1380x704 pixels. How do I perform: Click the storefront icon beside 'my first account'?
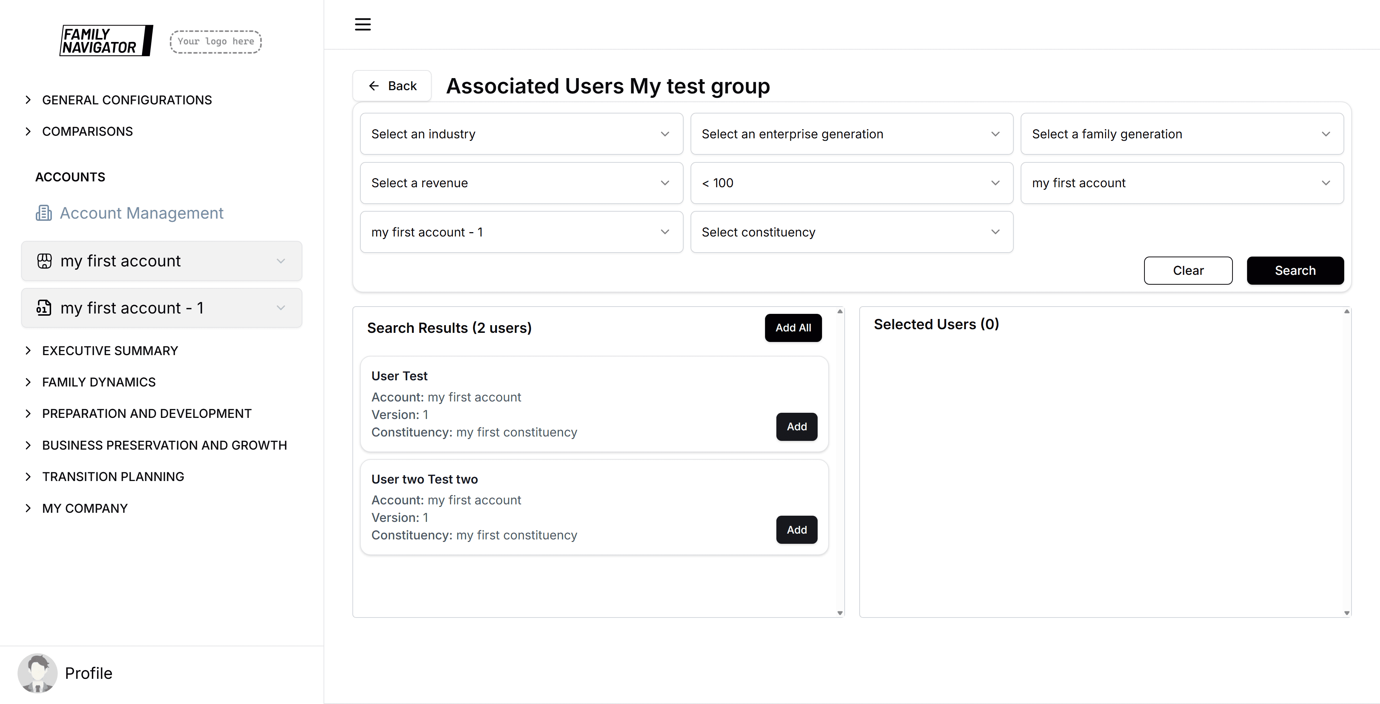click(44, 261)
